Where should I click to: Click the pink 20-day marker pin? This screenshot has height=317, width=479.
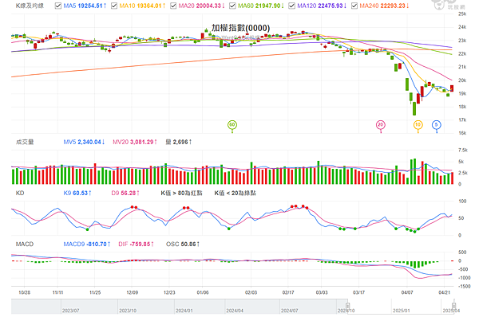380,125
